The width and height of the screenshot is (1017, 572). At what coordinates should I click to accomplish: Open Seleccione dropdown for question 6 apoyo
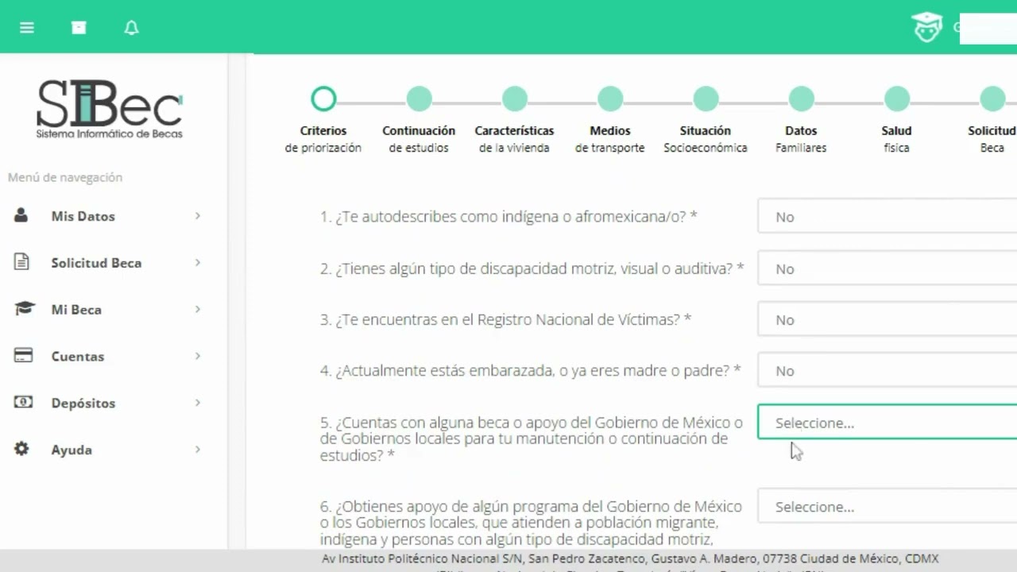click(887, 506)
